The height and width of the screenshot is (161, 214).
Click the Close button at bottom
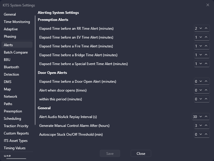pos(141,154)
